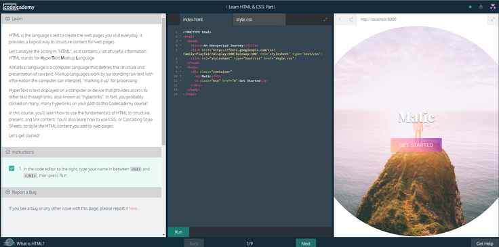Click the lesson panel vertical scrollbar
The image size is (499, 247).
coord(164,81)
